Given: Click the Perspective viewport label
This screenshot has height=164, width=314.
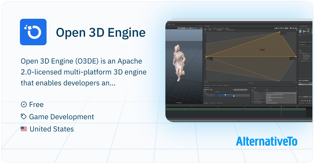Looking at the screenshot, I should click(179, 103).
